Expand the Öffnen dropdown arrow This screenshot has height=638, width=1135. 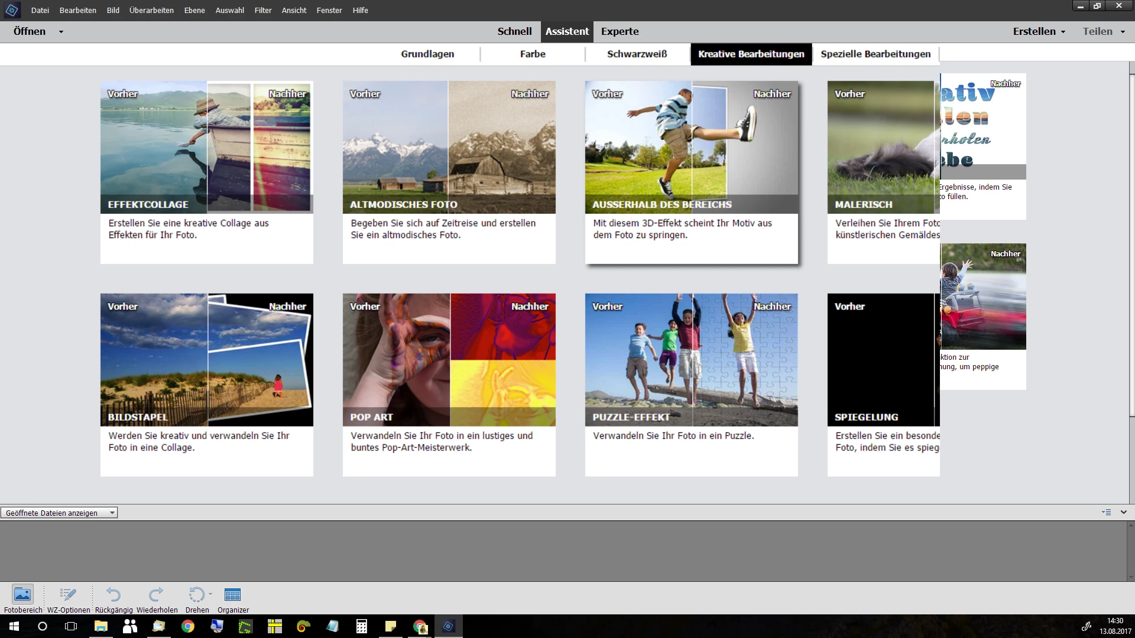61,32
